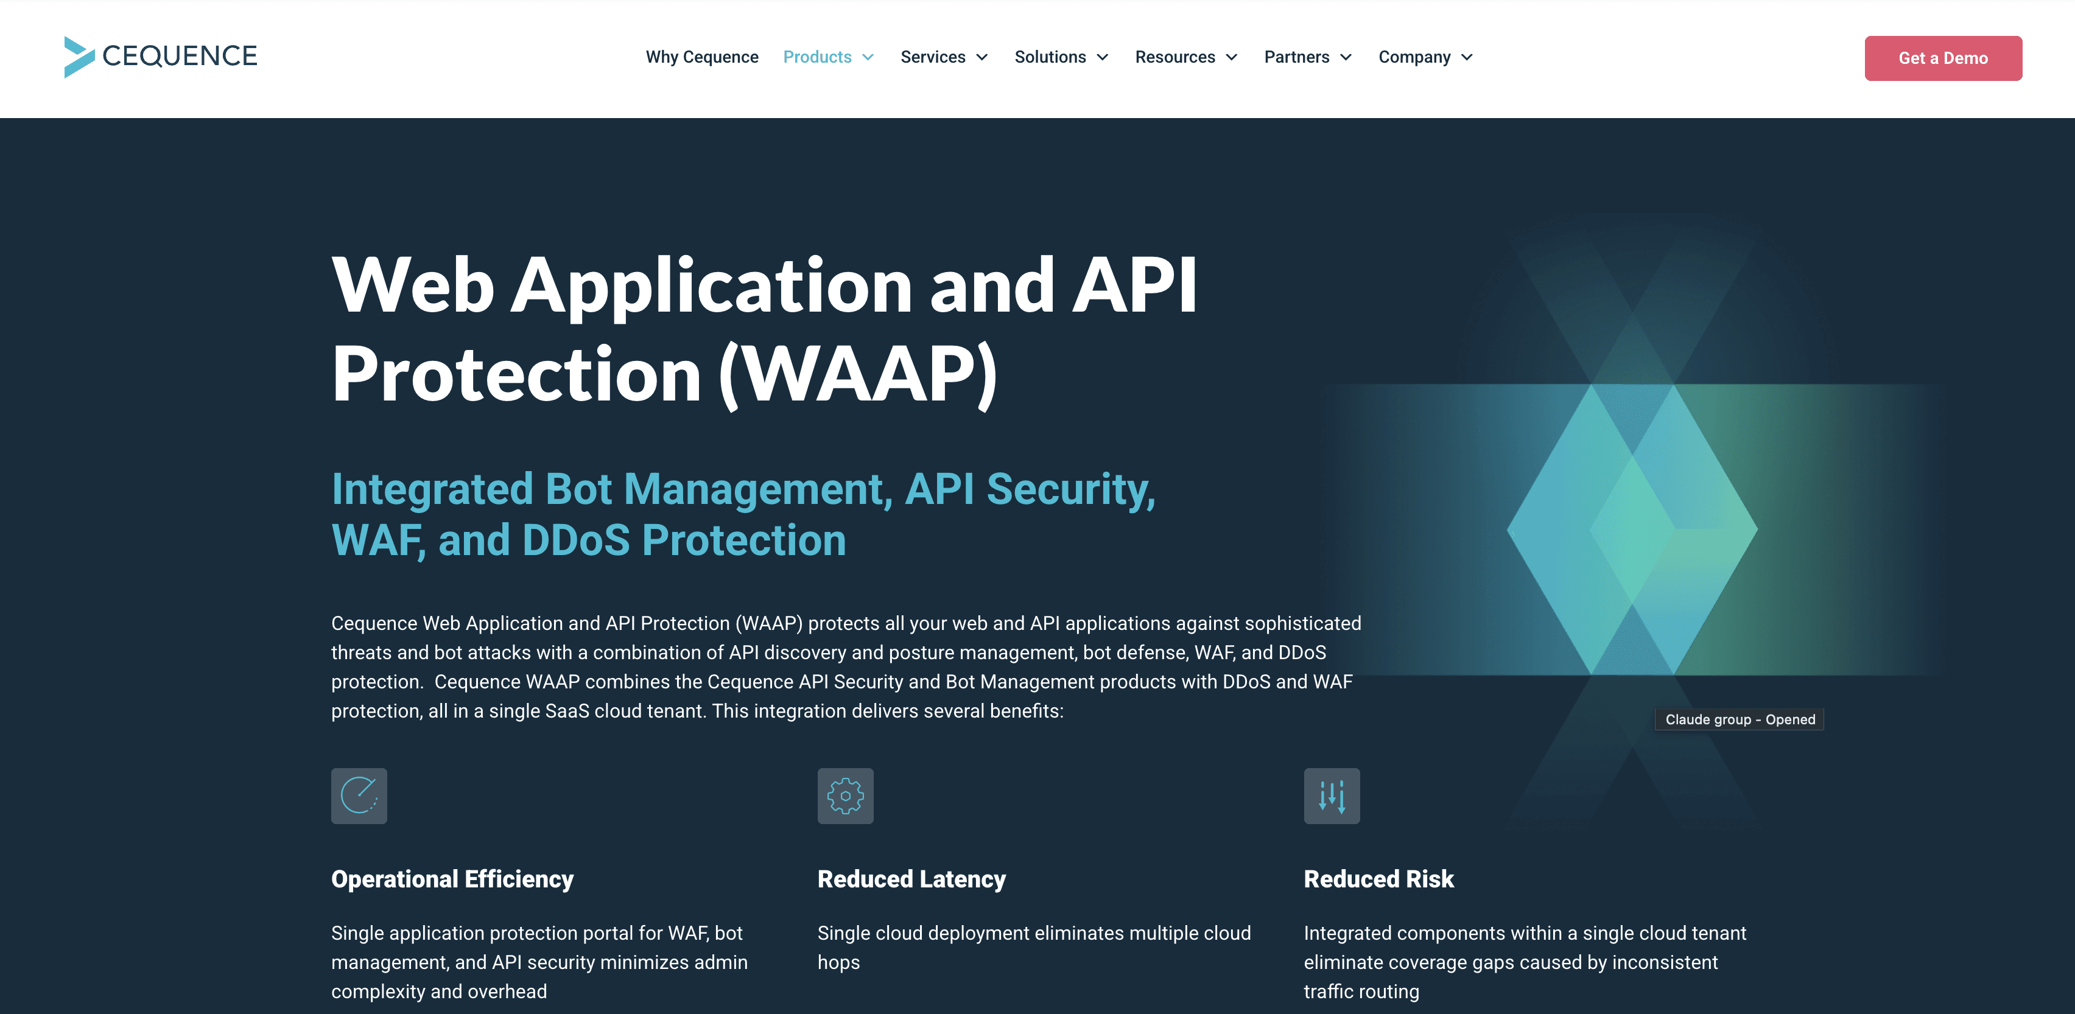2075x1014 pixels.
Task: Expand the Products dropdown chevron
Action: (868, 57)
